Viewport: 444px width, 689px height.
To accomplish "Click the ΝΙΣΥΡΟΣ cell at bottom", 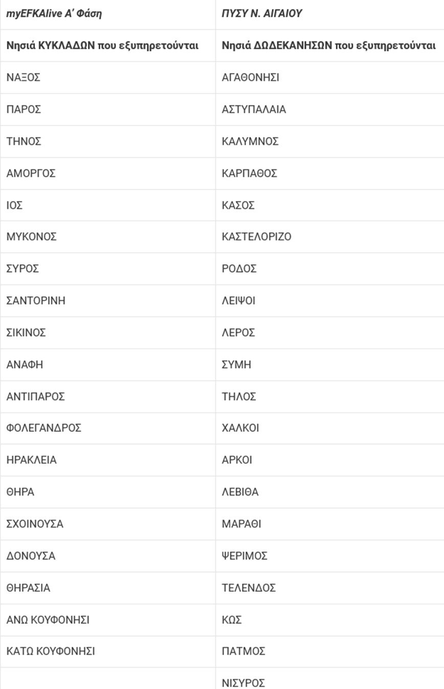I will [243, 683].
